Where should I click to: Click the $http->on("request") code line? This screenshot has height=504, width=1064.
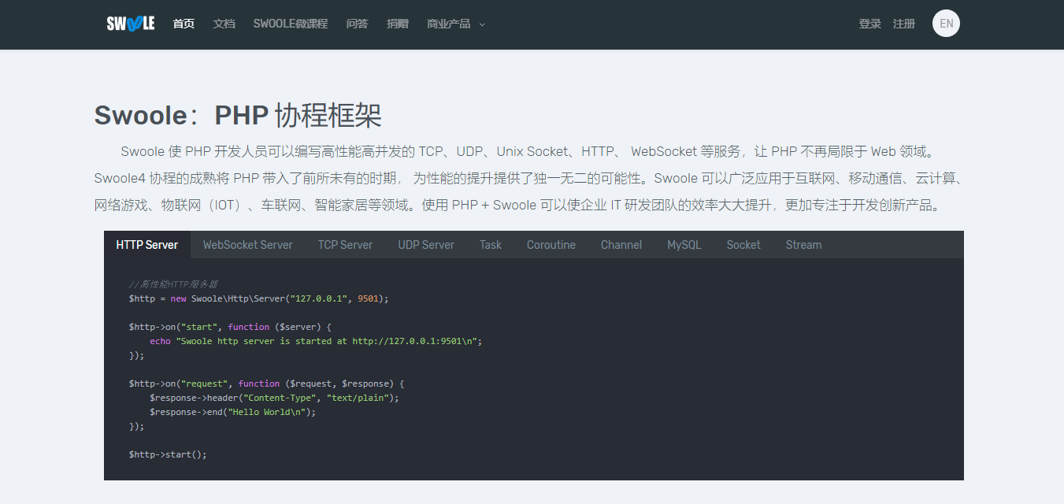point(267,384)
